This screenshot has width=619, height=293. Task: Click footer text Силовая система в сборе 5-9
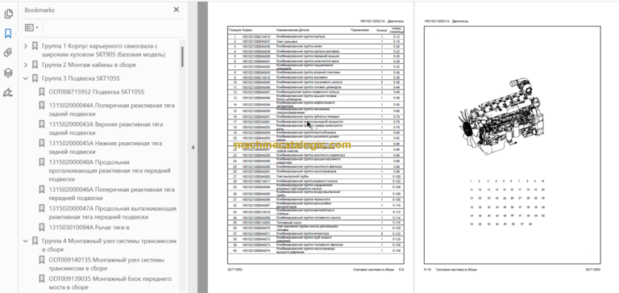coord(378,270)
